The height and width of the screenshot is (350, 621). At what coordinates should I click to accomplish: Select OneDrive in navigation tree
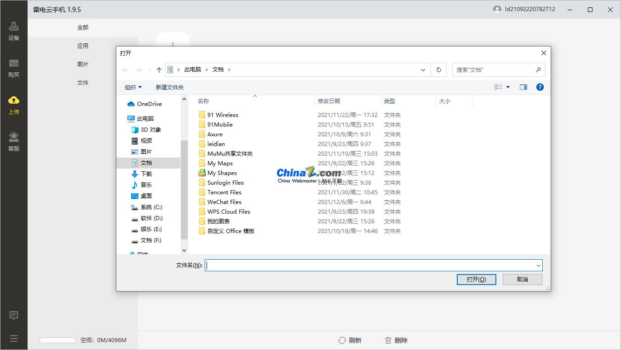click(144, 104)
